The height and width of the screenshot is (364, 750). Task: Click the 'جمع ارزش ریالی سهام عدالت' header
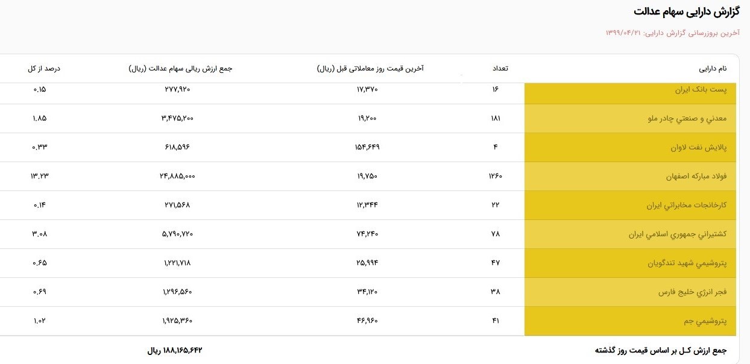coord(180,69)
